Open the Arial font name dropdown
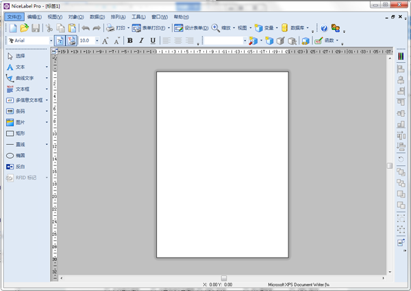Image resolution: width=411 pixels, height=291 pixels. point(51,41)
